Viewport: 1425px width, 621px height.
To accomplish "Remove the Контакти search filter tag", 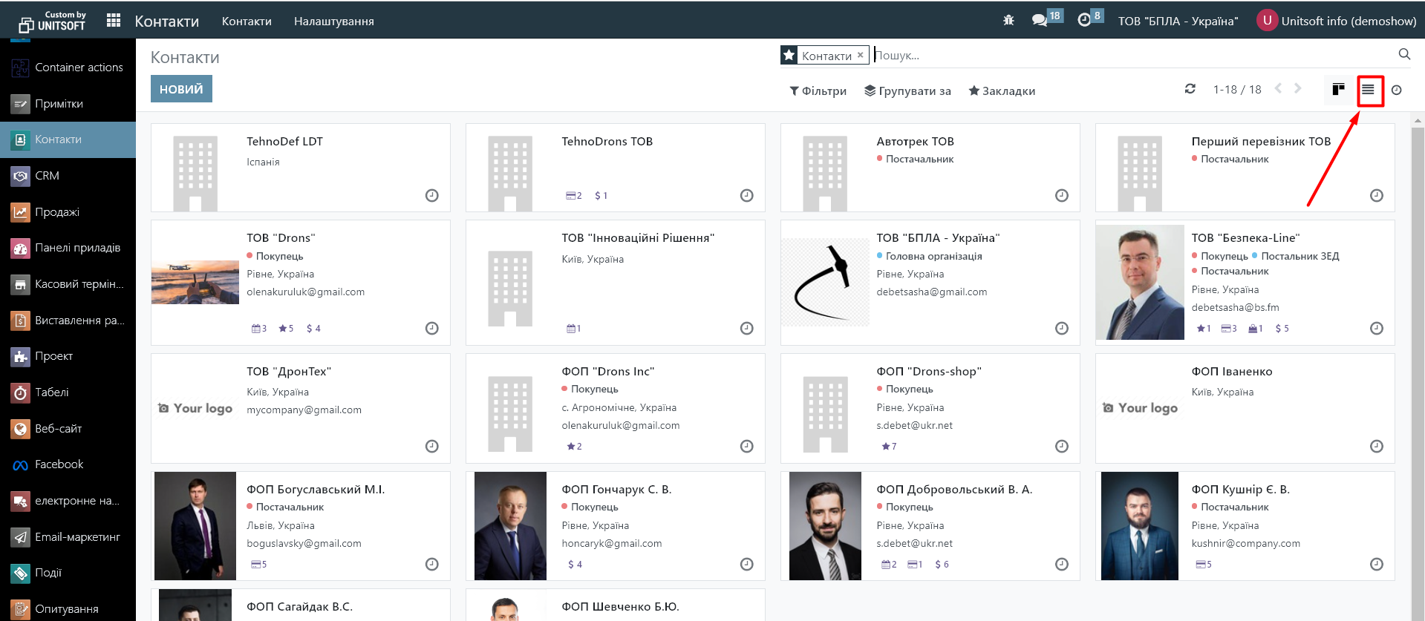I will [860, 55].
